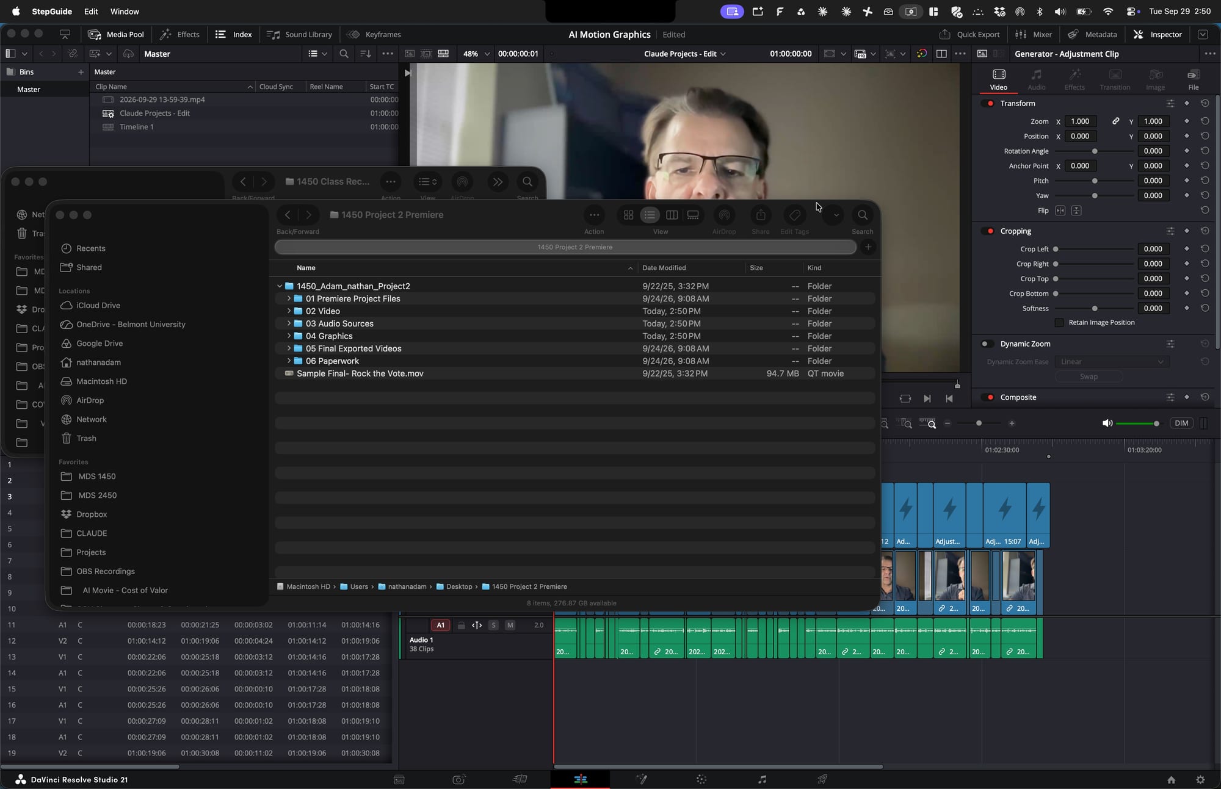This screenshot has height=789, width=1221.
Task: Adjust the Softness slider
Action: point(1094,308)
